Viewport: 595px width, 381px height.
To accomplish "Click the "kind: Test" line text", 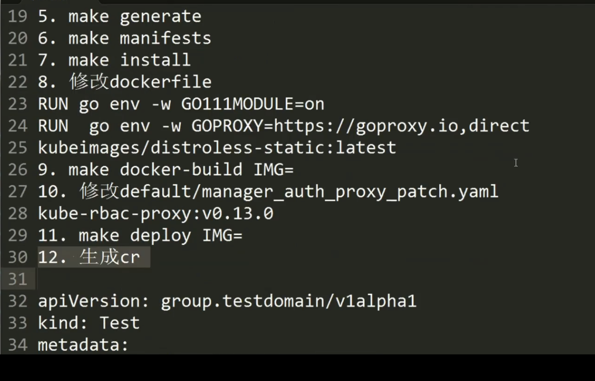I will [89, 323].
